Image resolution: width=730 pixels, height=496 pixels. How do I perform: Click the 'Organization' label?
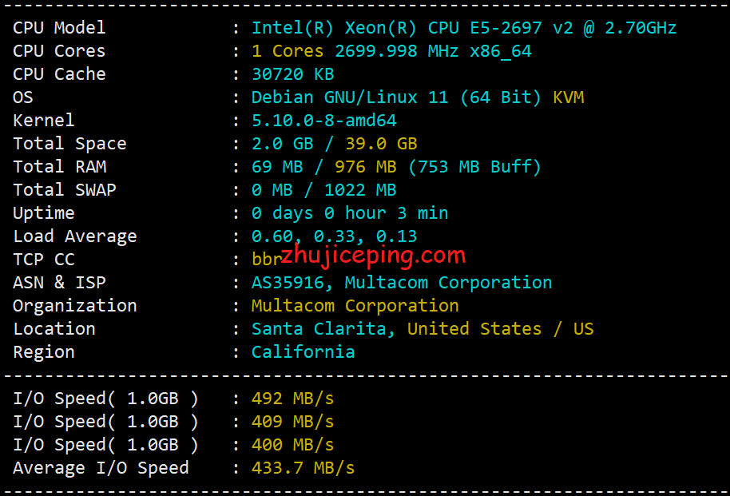point(75,306)
